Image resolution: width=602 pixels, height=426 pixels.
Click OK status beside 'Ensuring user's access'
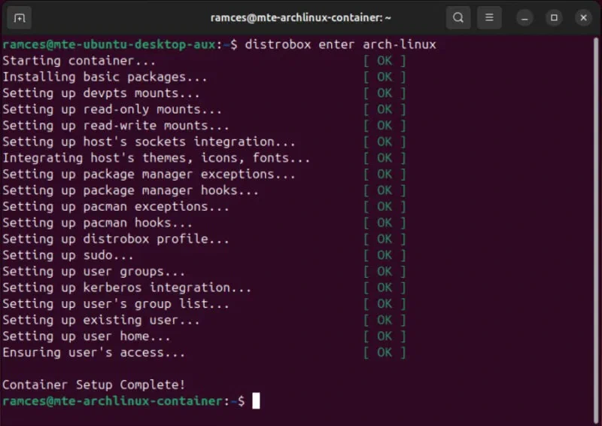[385, 352]
